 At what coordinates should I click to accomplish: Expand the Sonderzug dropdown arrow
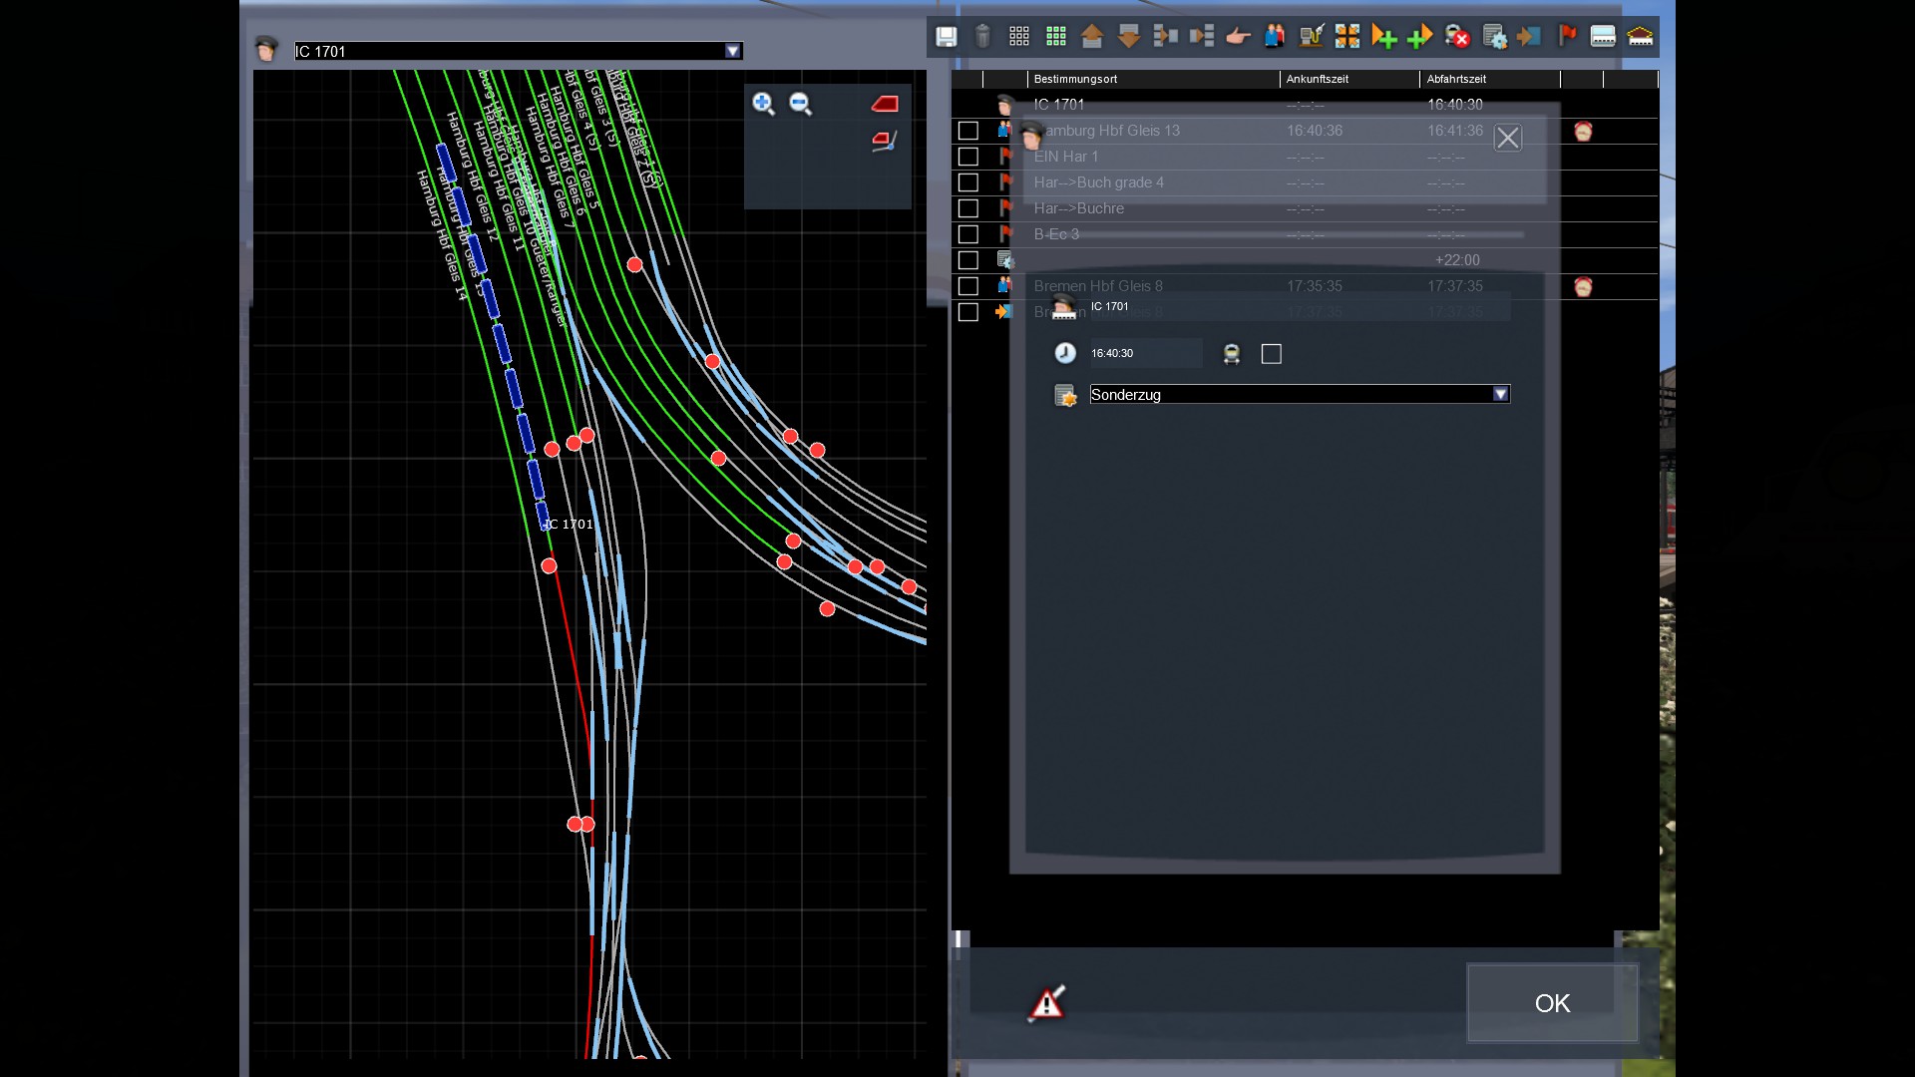pos(1500,394)
